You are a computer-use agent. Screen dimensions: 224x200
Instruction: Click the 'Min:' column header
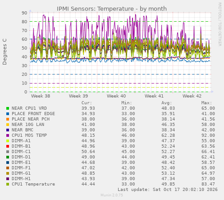pos(127,103)
